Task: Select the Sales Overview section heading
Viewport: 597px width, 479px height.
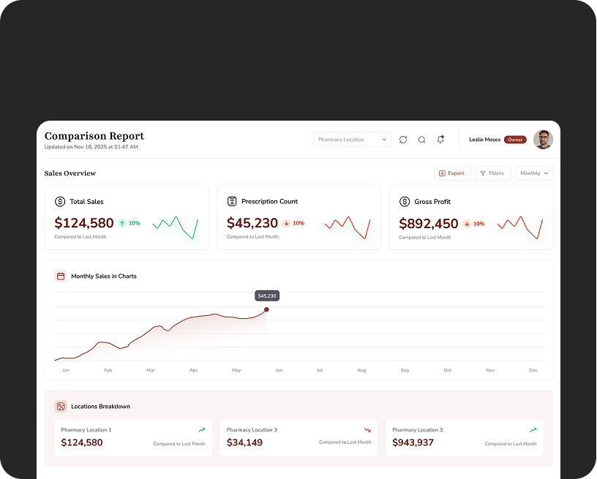Action: (x=70, y=173)
